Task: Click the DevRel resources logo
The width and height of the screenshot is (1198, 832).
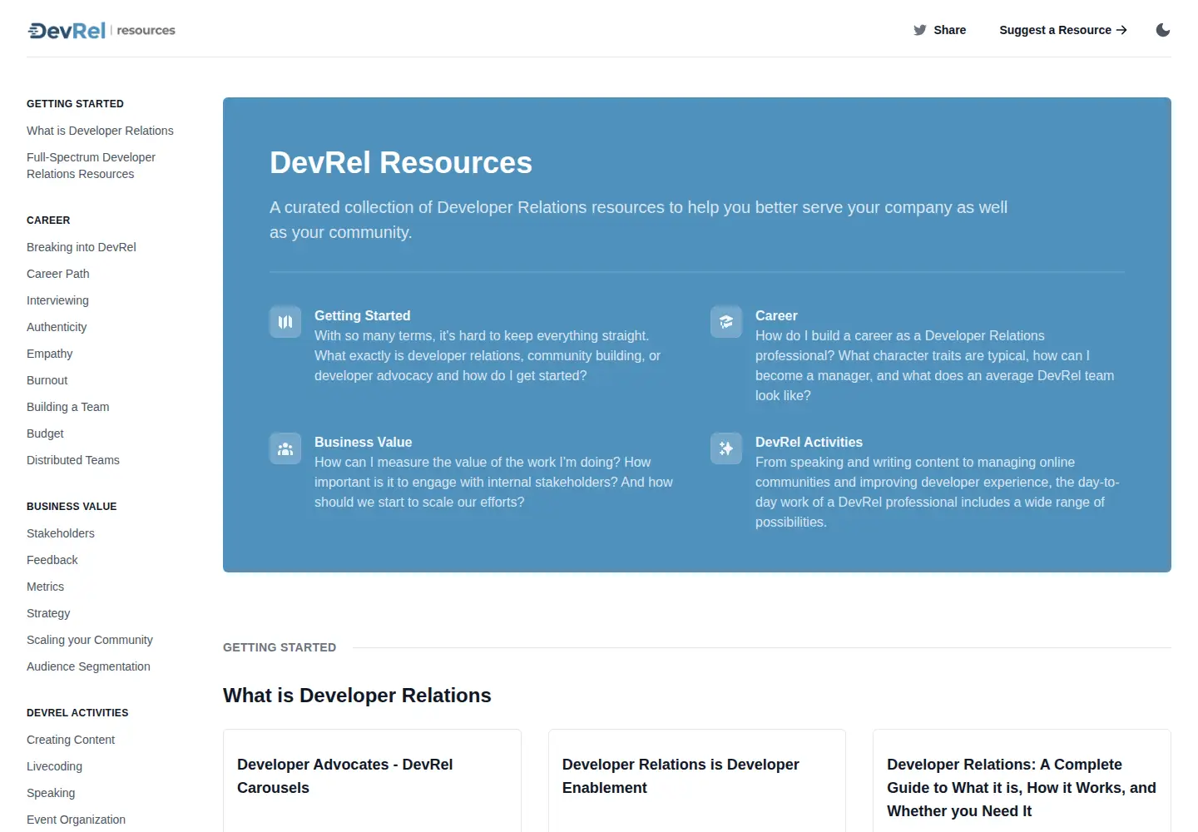Action: (101, 31)
